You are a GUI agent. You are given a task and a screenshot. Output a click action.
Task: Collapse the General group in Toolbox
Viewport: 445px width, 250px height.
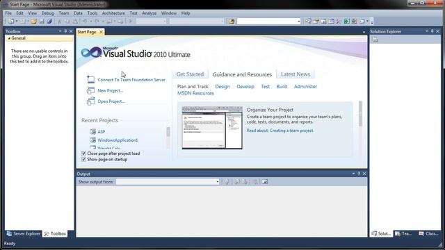(x=9, y=38)
